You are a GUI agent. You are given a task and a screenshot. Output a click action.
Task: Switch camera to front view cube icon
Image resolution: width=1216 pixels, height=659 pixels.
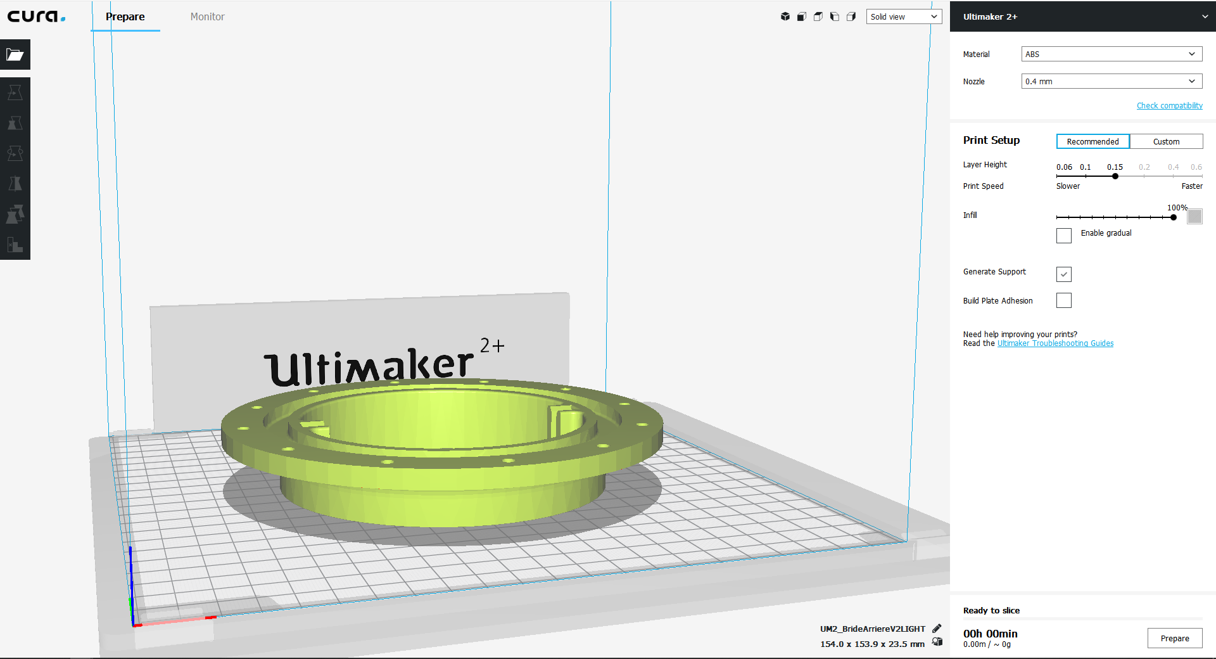pyautogui.click(x=802, y=16)
